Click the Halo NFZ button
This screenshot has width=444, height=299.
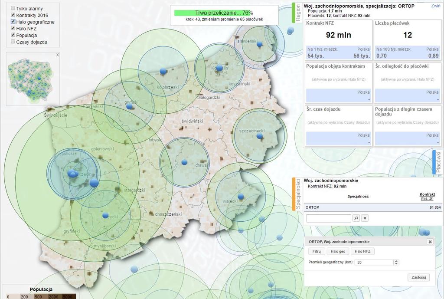click(362, 251)
